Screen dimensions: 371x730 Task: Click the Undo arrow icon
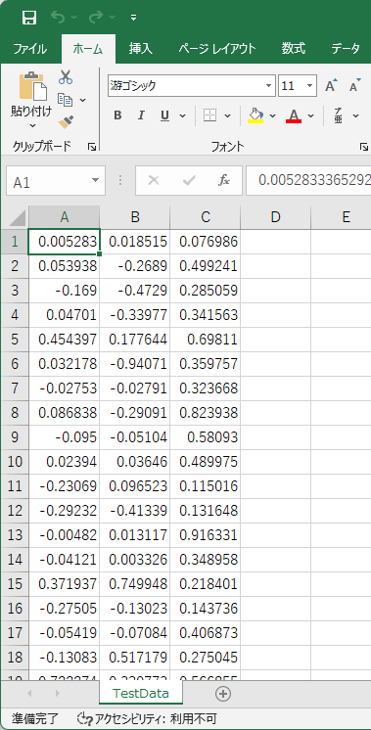click(58, 18)
